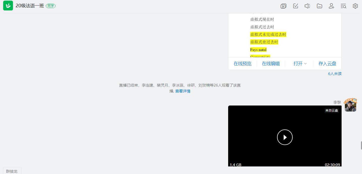Click the green group avatar icon

point(8,6)
